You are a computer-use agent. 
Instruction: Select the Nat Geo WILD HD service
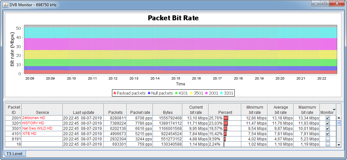37,128
